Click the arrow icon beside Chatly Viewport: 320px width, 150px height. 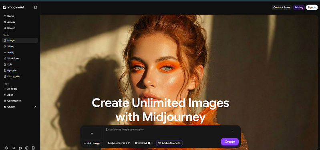35,107
